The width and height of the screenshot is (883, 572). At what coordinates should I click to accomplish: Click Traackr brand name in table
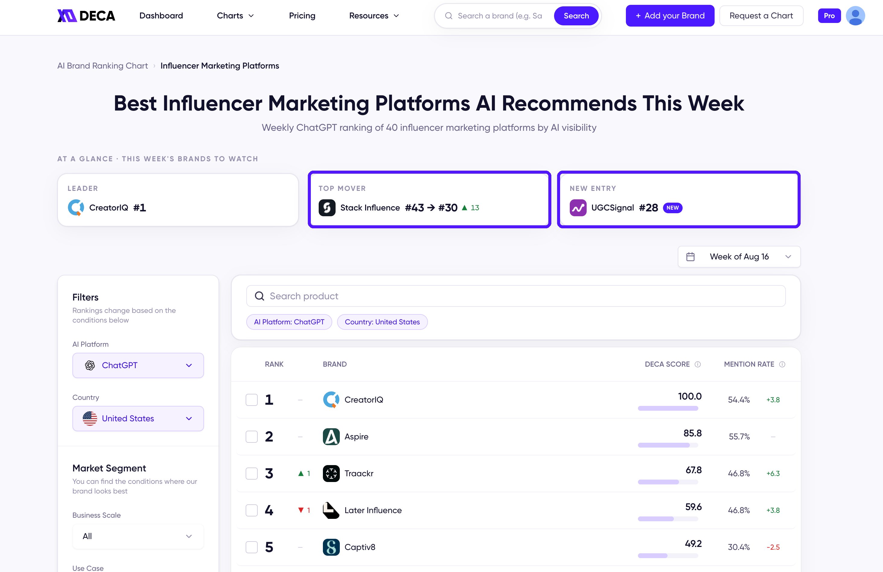tap(359, 473)
